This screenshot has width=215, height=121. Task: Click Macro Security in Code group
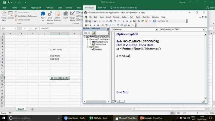point(23,20)
